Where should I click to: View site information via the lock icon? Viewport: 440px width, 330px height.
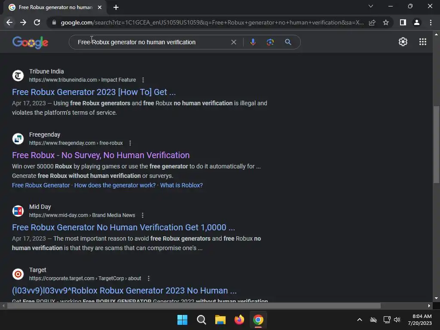point(54,22)
